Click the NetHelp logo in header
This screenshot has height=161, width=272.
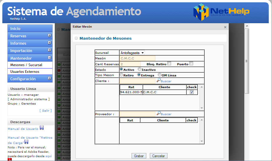[221, 12]
